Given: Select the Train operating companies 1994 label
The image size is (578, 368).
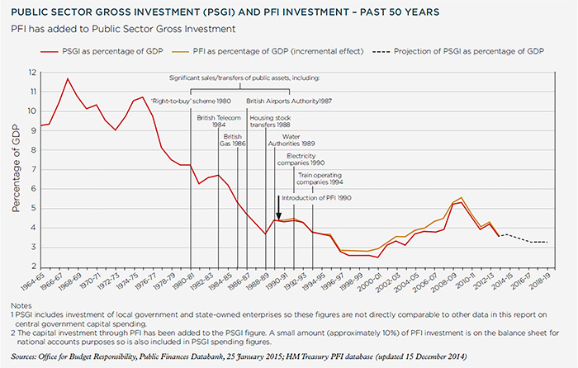Looking at the screenshot, I should pos(325,179).
